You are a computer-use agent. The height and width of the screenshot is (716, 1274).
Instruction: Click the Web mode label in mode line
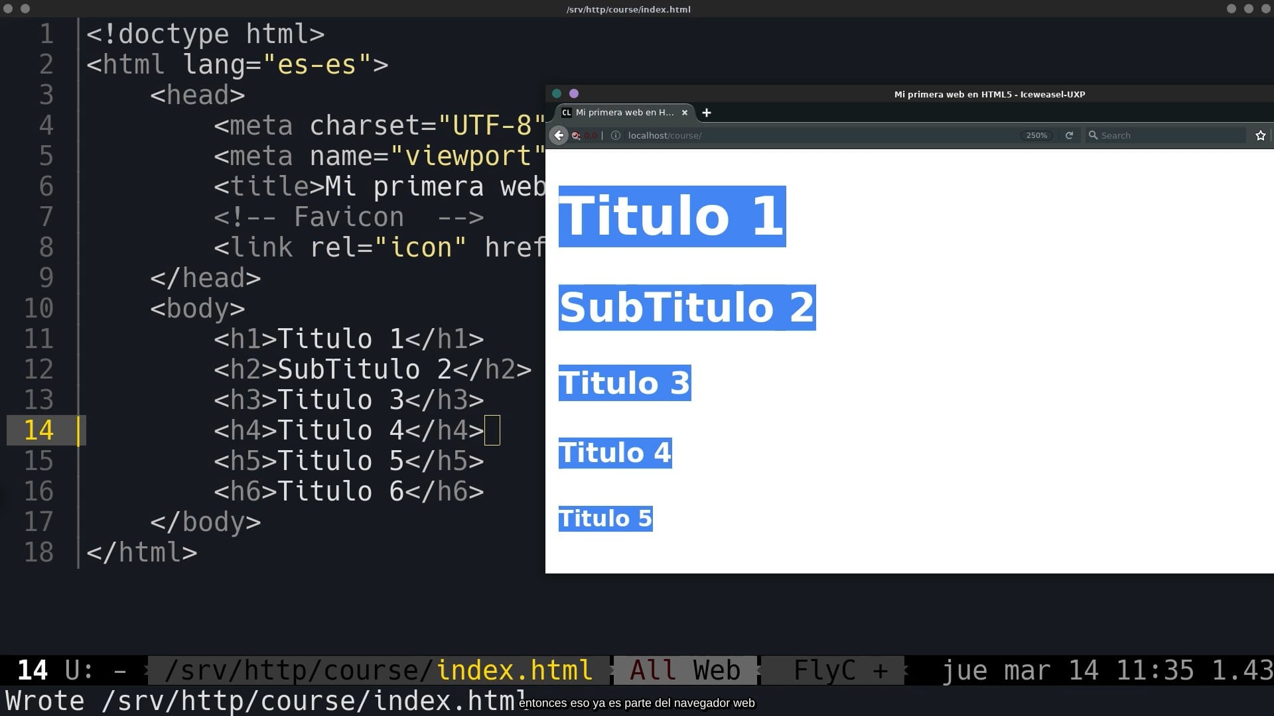point(716,670)
